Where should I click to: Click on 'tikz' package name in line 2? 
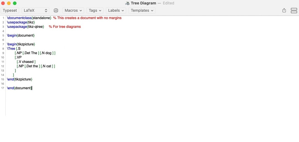(x=31, y=22)
